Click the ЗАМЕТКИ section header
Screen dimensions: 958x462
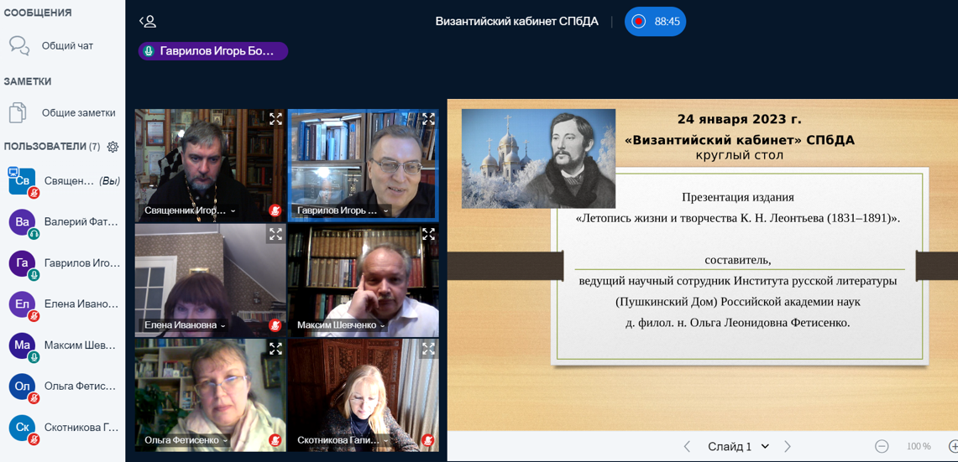click(x=28, y=81)
